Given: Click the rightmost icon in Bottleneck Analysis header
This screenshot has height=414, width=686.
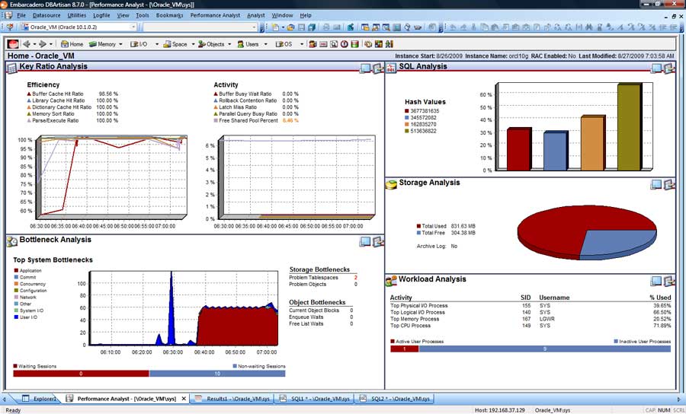Looking at the screenshot, I should pyautogui.click(x=378, y=241).
